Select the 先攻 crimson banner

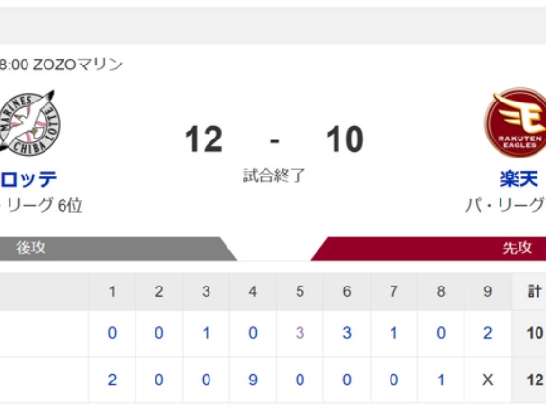[428, 249]
